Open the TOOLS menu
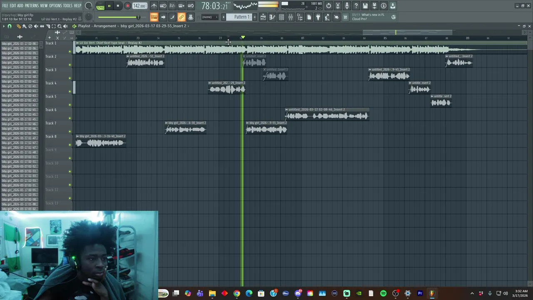 [x=68, y=5]
